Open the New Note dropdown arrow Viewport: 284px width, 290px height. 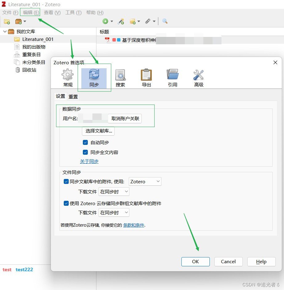[139, 22]
